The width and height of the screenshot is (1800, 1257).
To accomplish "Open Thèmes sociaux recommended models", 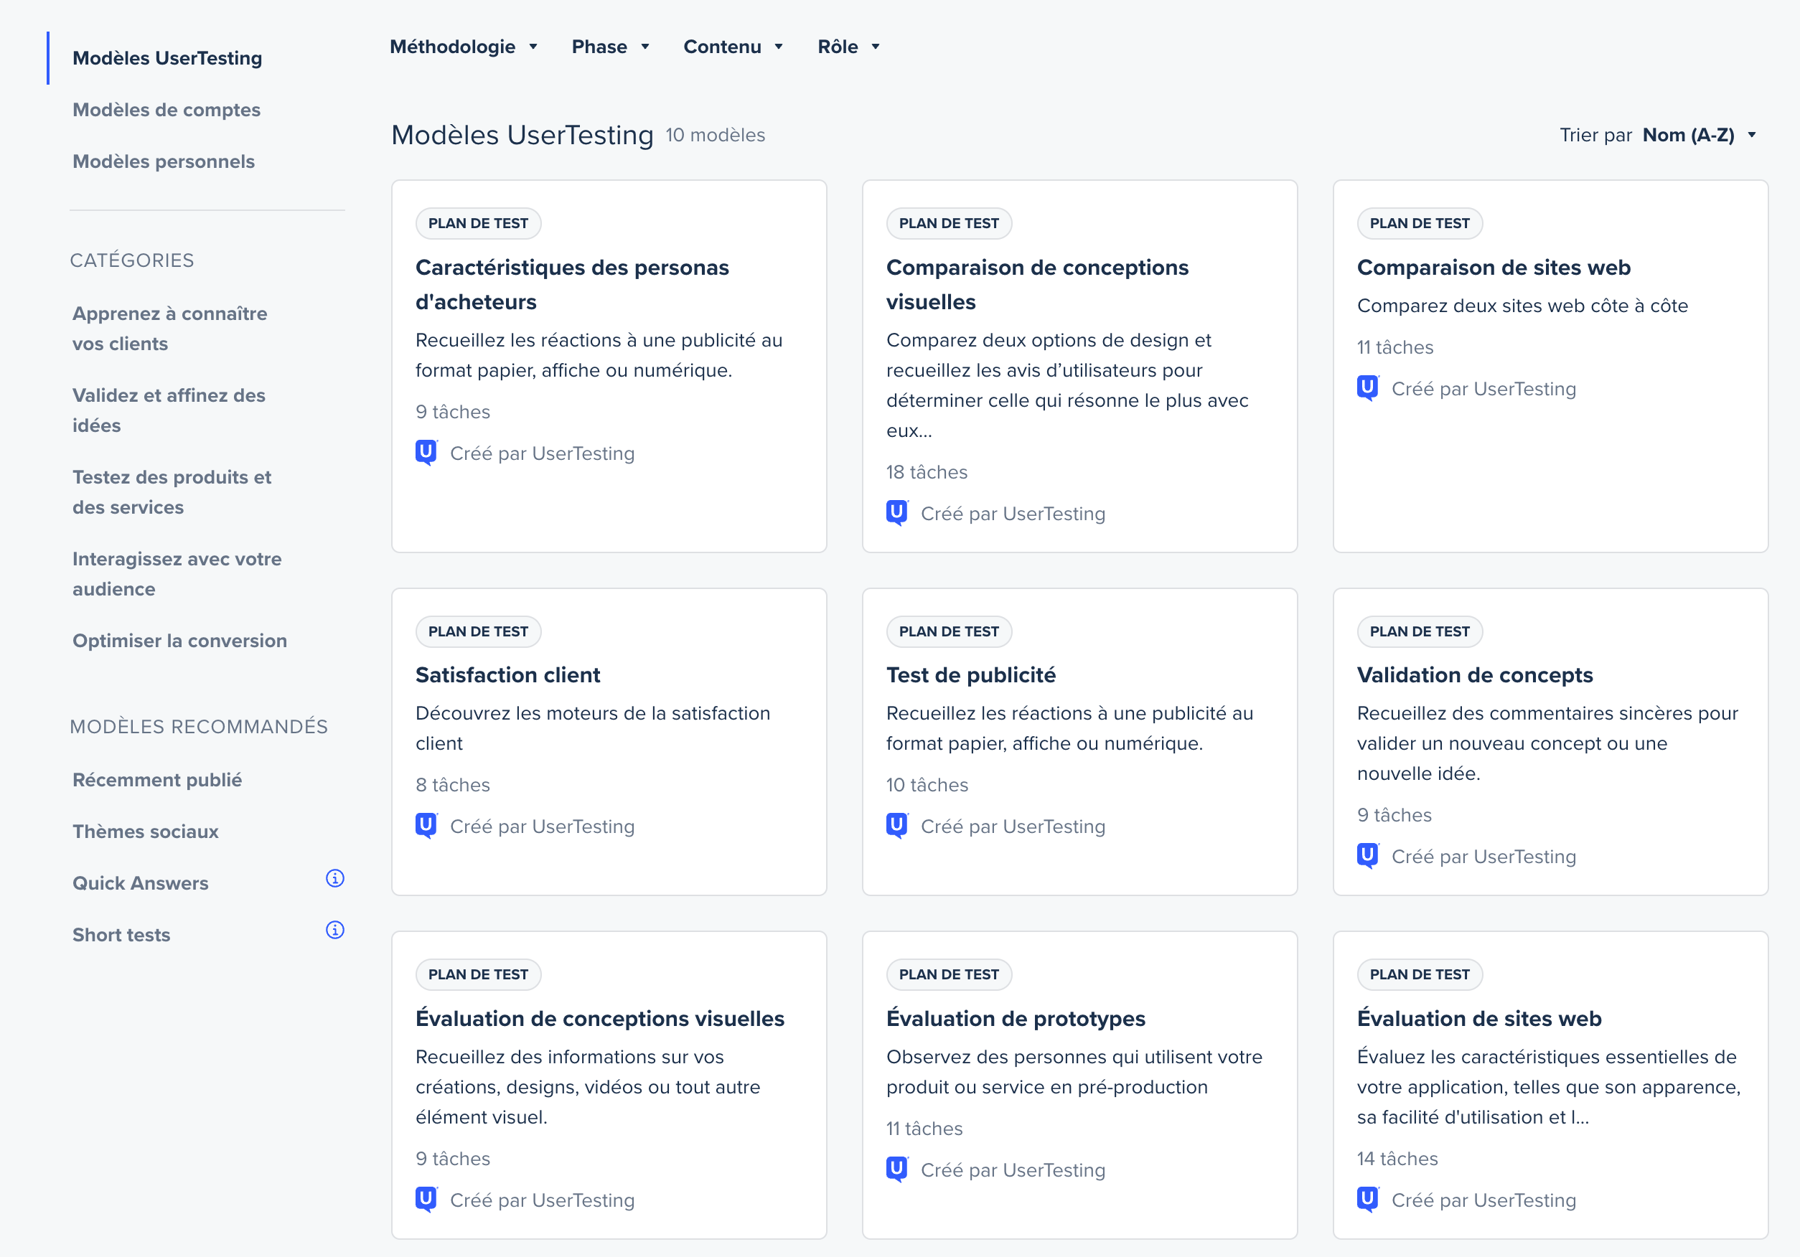I will pos(146,832).
